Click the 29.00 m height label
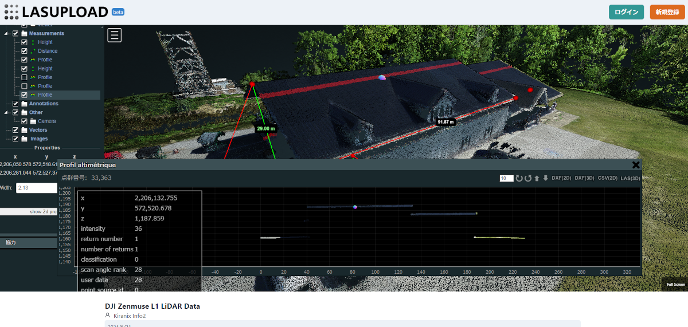 (x=267, y=129)
